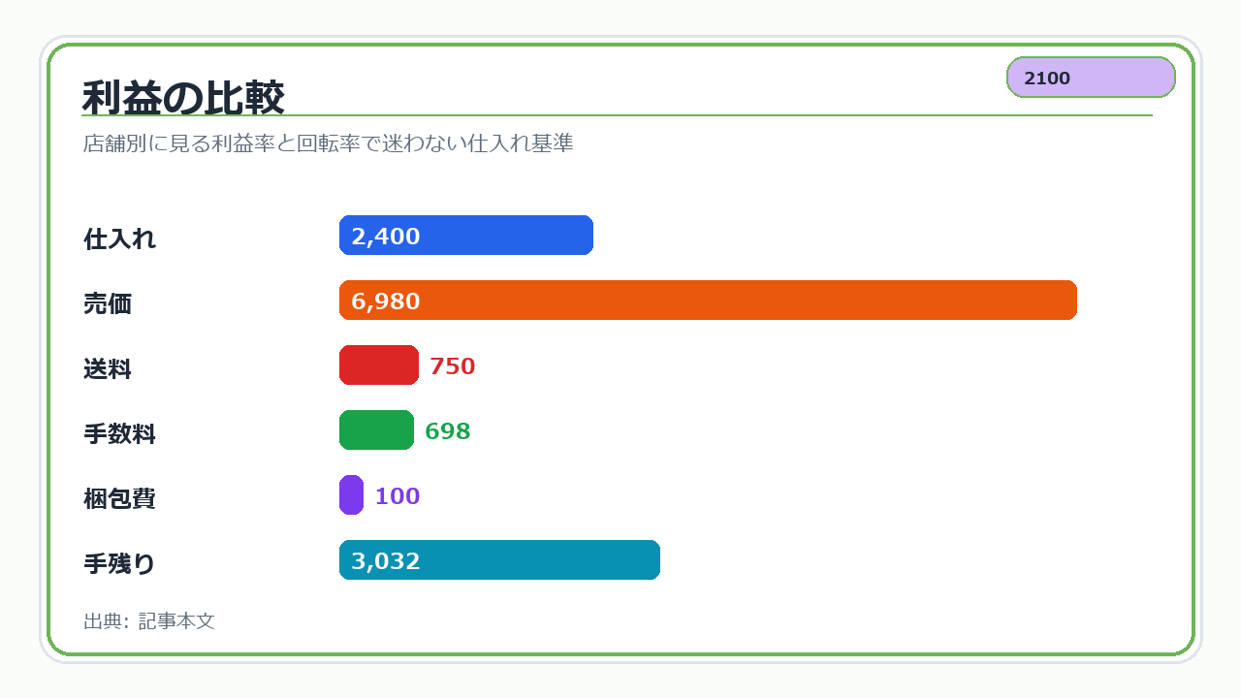Select the orange 売価 bar
Viewport: 1241px width, 698px height.
click(x=709, y=301)
